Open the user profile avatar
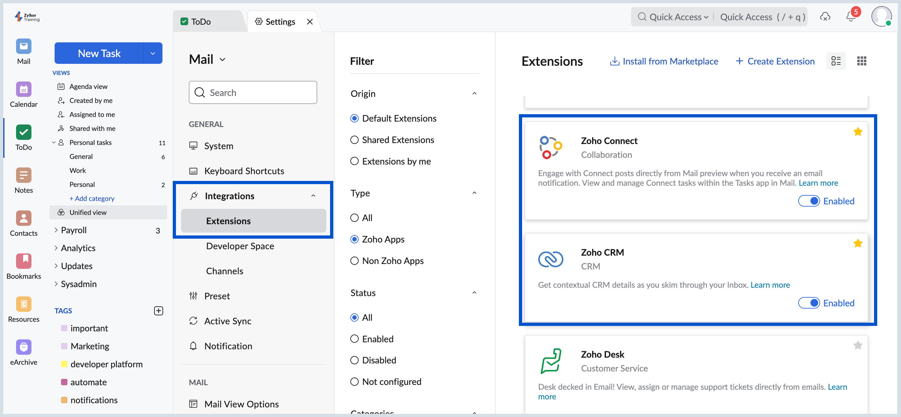901x417 pixels. click(x=881, y=16)
